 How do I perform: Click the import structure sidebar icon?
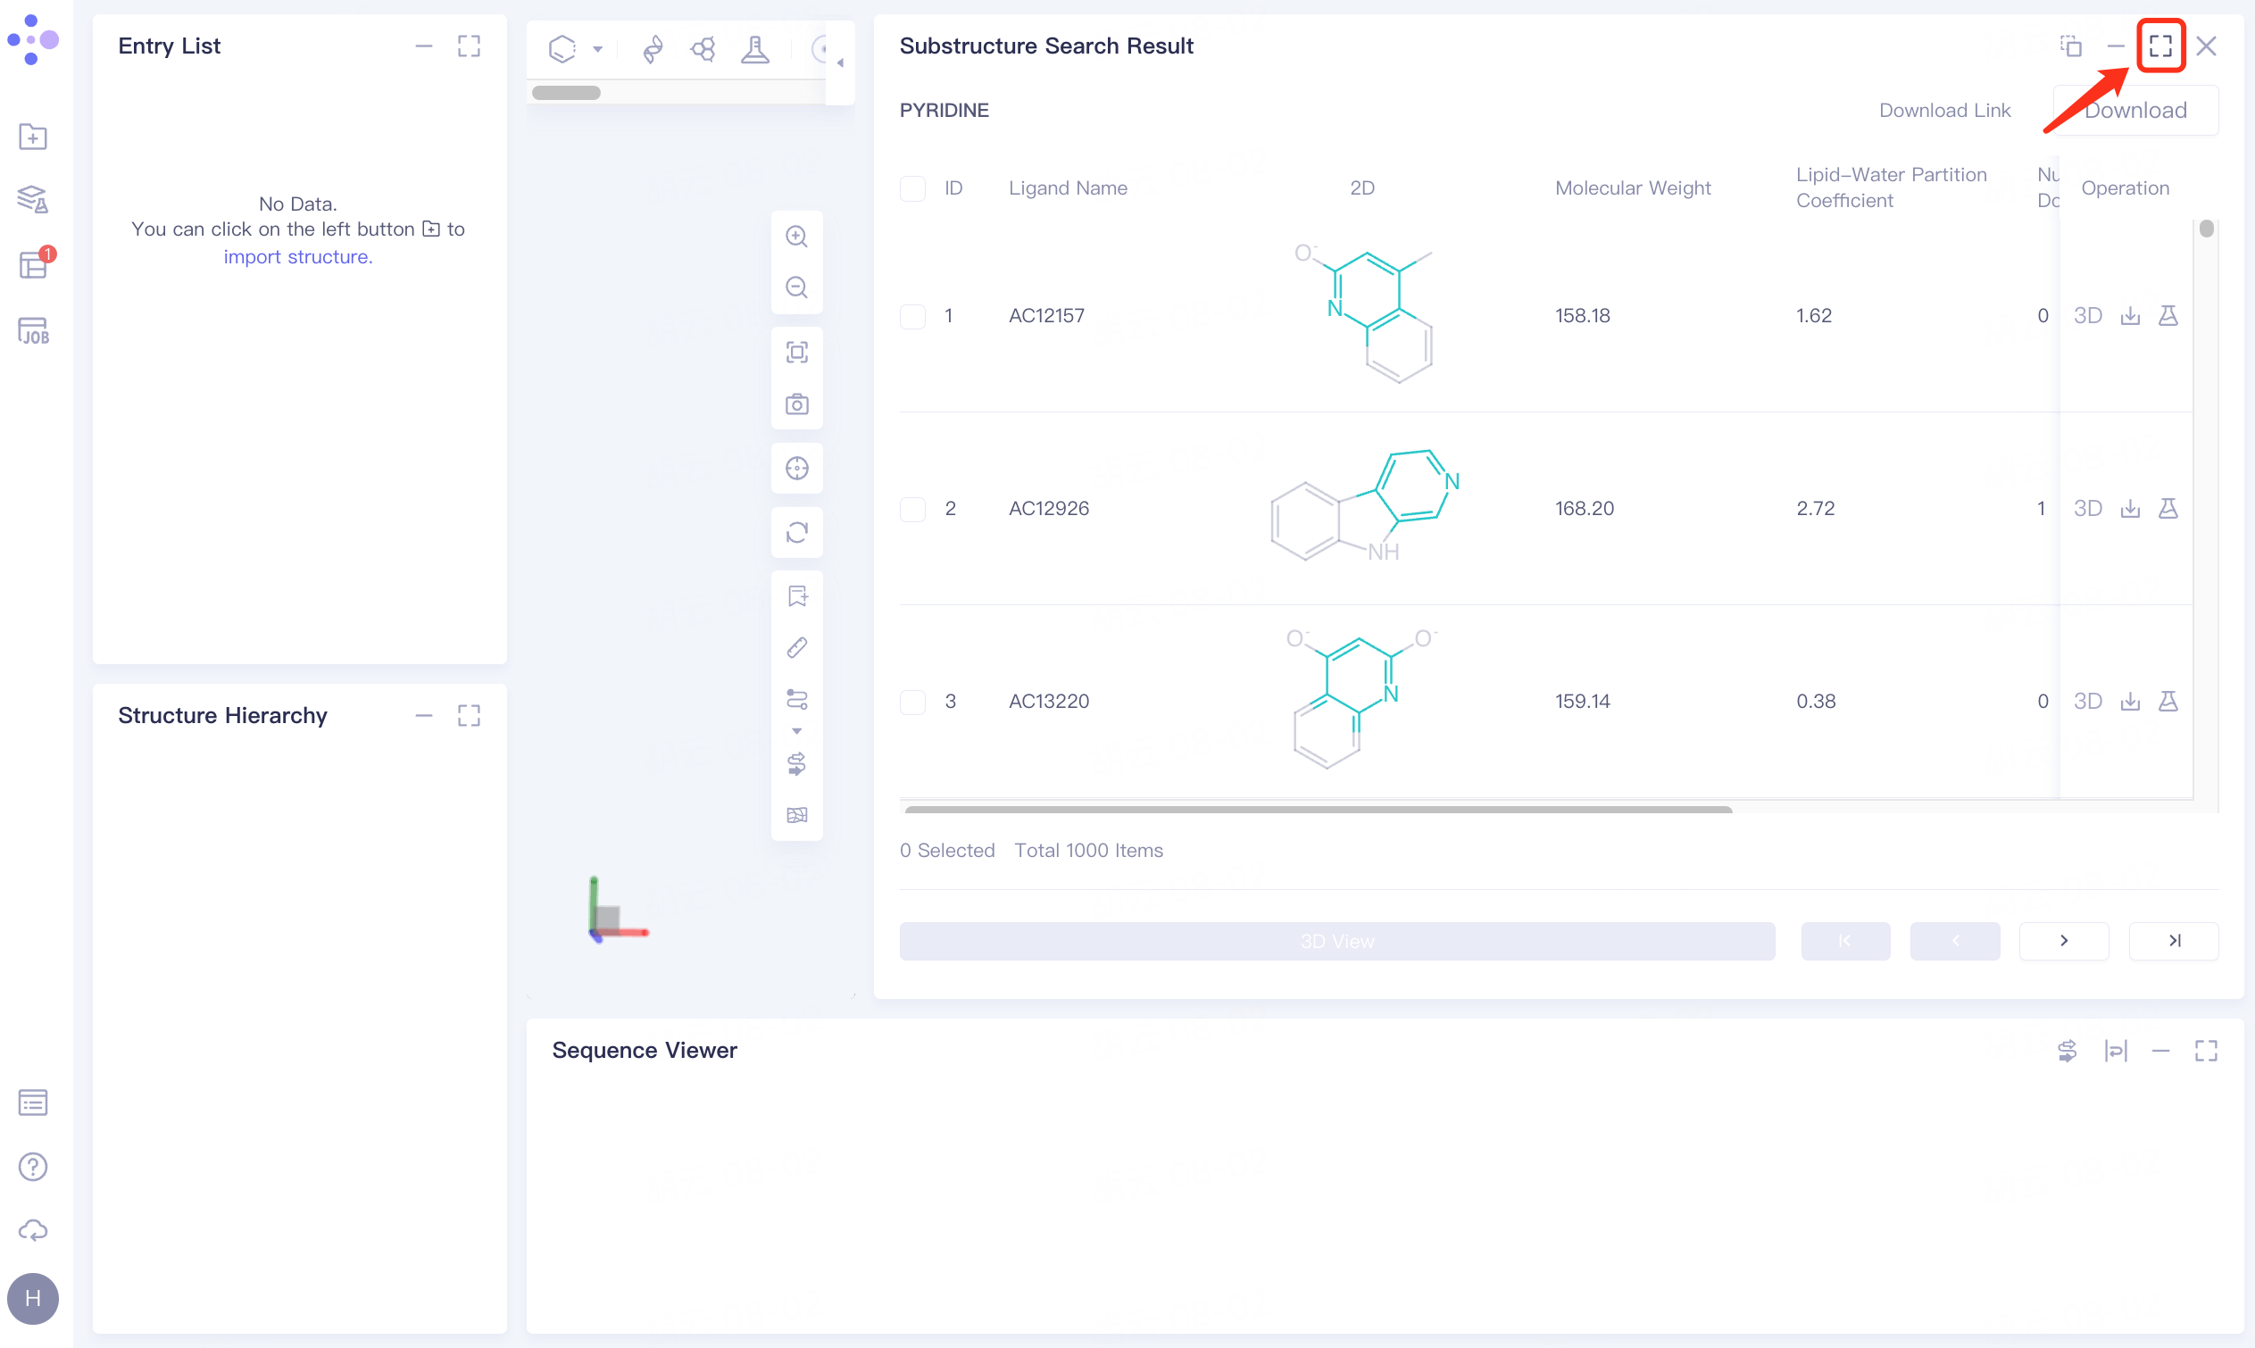click(x=34, y=137)
